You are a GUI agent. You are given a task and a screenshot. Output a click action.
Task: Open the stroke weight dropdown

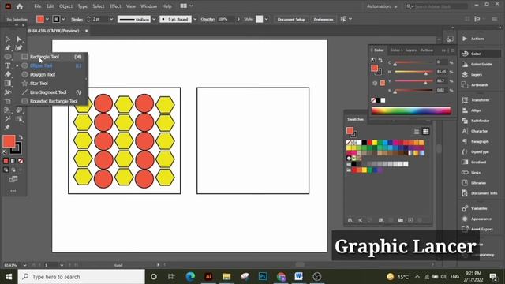(x=111, y=19)
